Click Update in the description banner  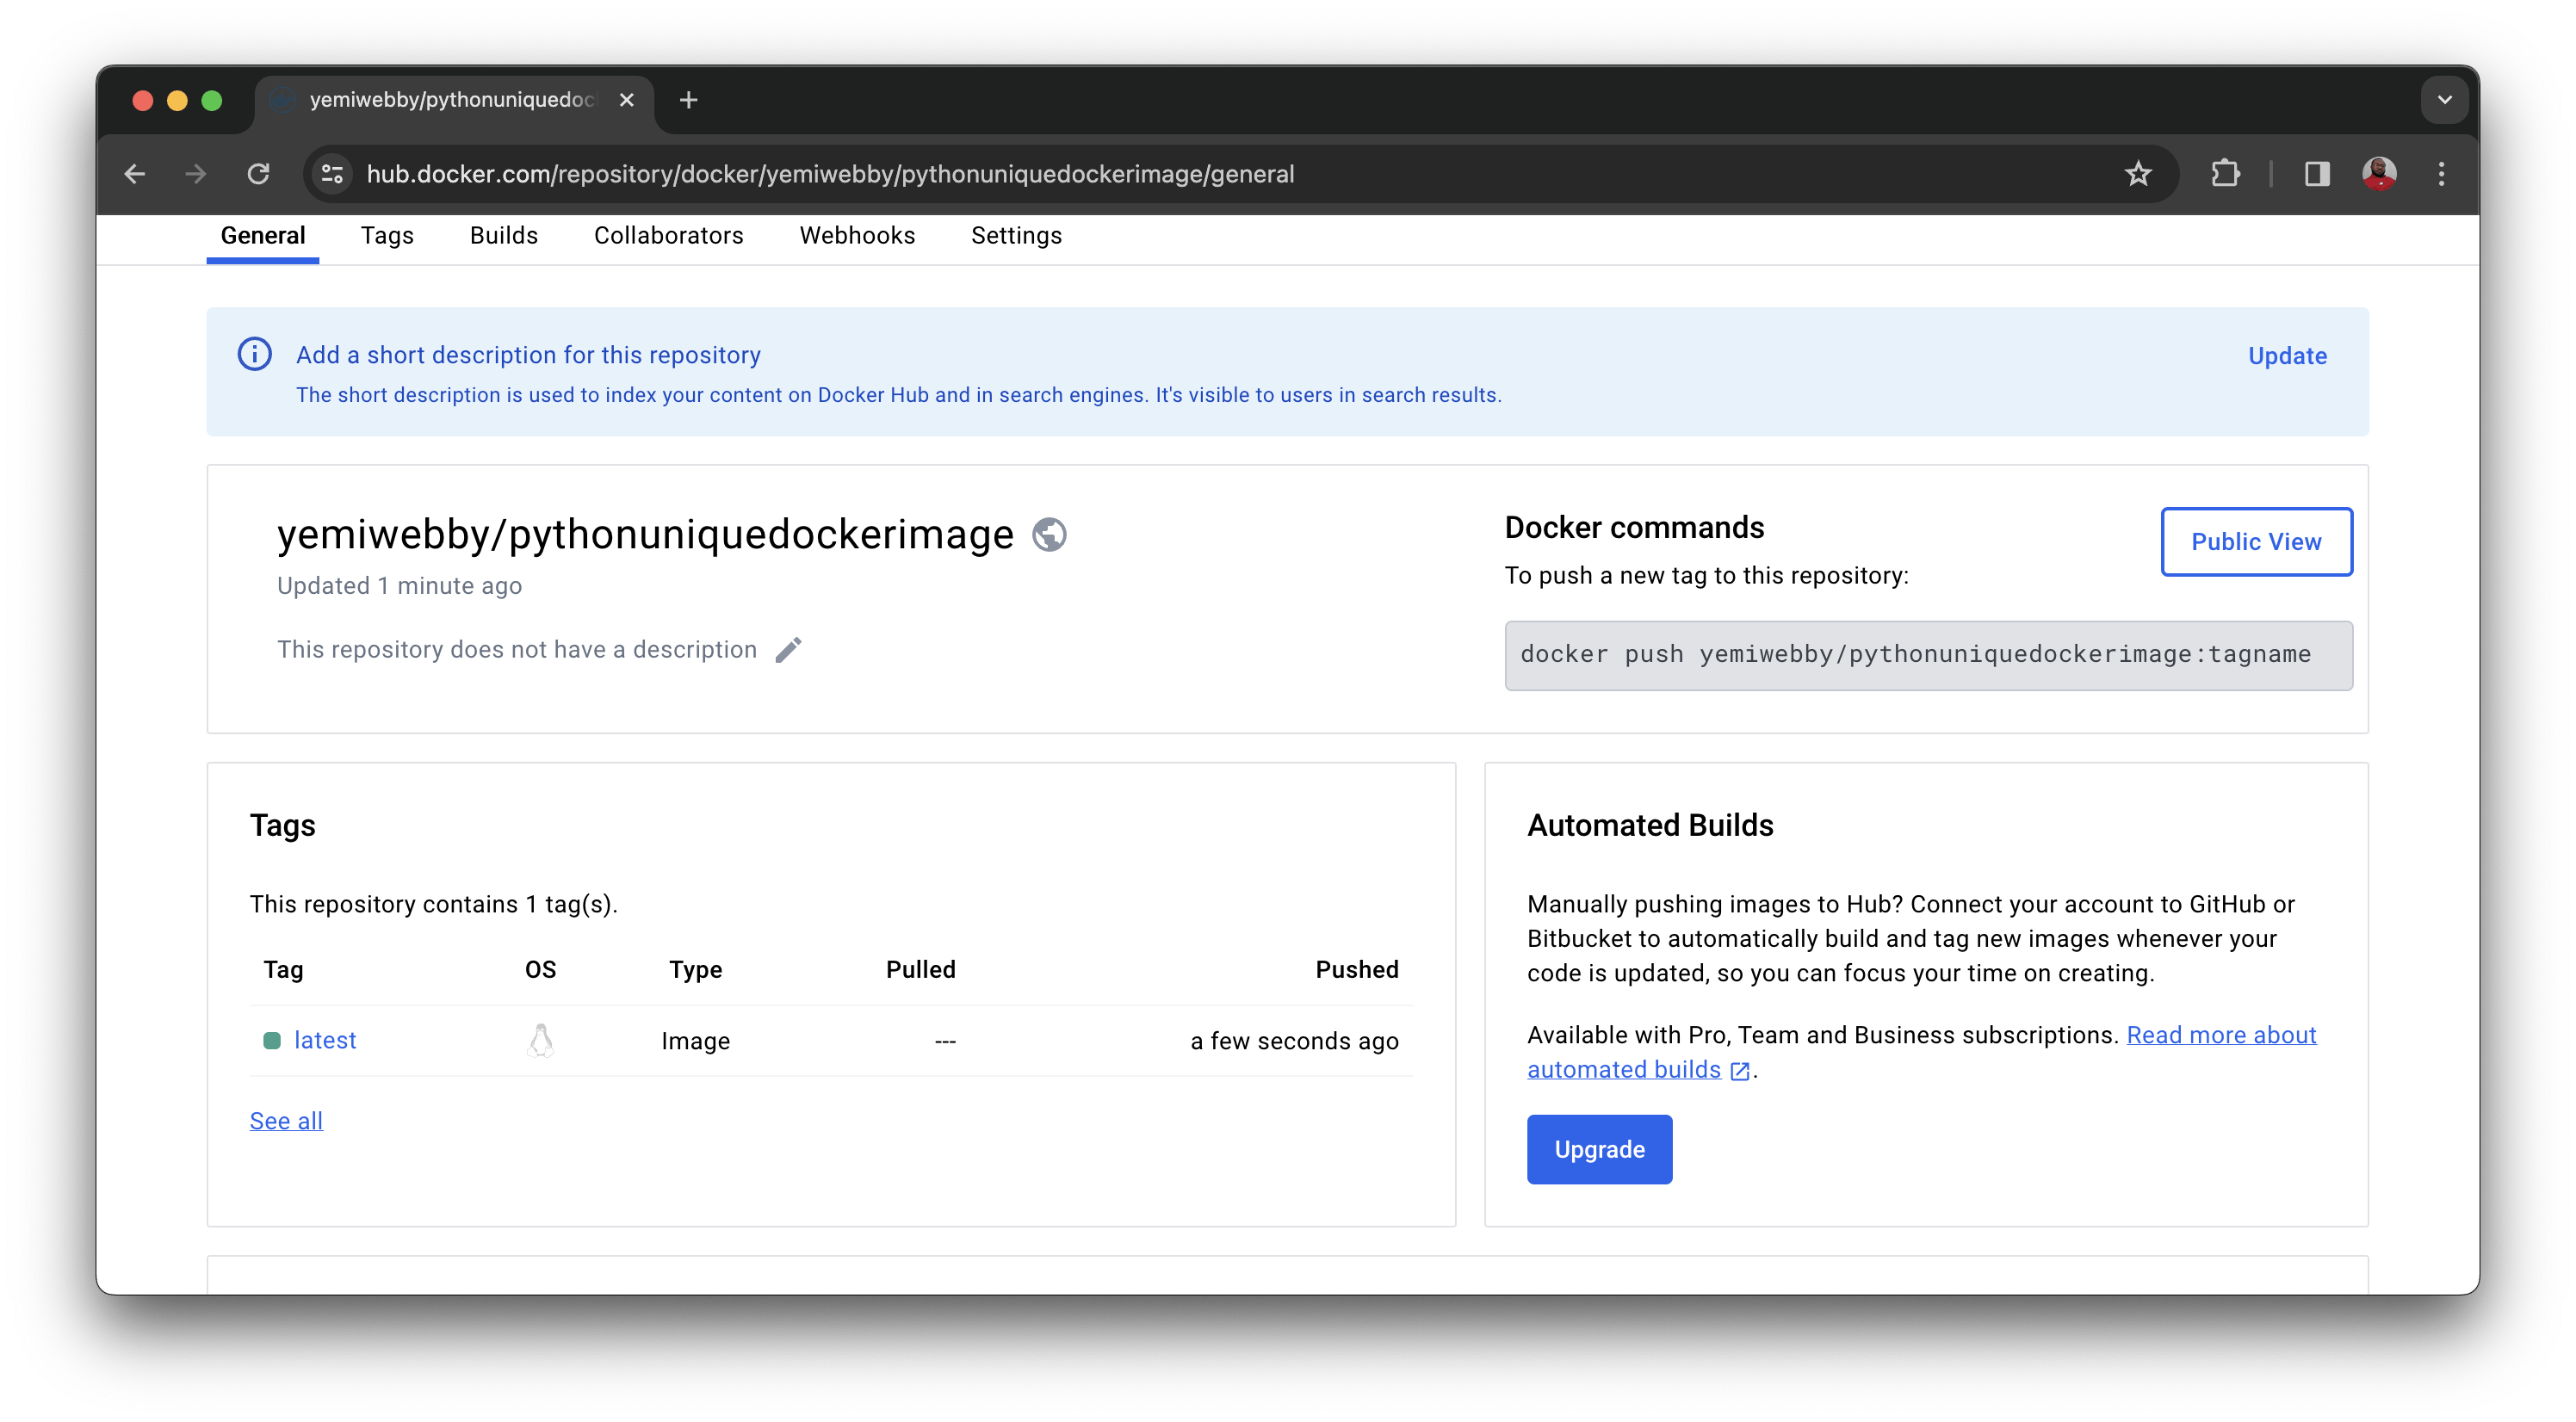click(x=2287, y=356)
